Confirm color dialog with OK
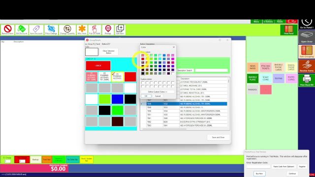The height and width of the screenshot is (177, 315). click(x=146, y=96)
